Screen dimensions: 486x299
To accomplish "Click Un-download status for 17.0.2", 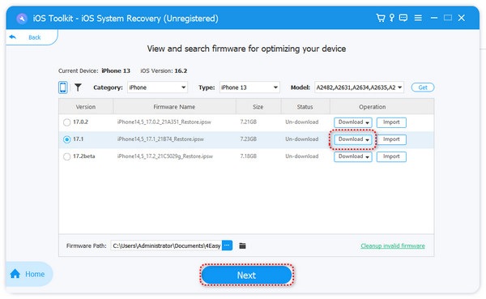I will 302,122.
